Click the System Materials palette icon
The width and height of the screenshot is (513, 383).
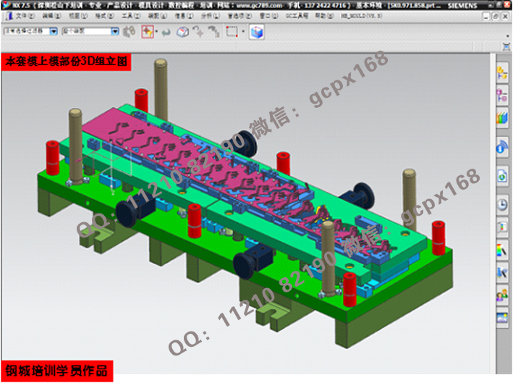pos(501,251)
